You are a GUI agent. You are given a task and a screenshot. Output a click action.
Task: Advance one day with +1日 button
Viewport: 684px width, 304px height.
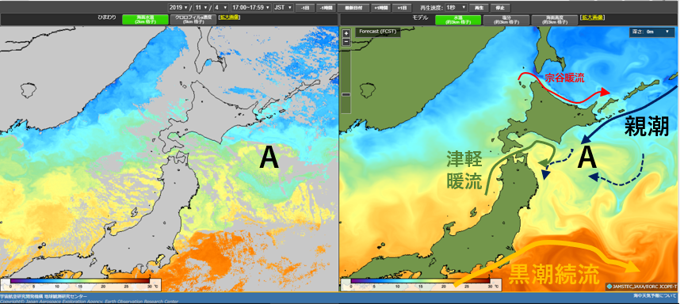(x=402, y=8)
